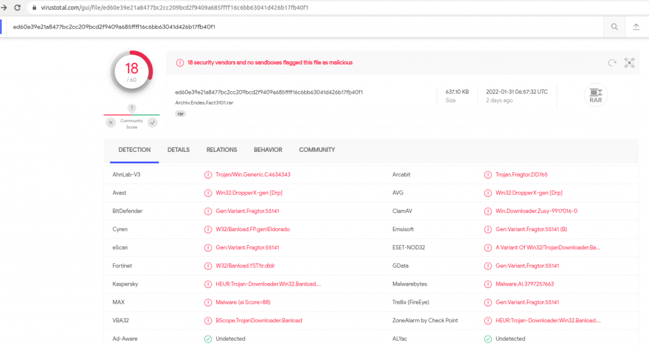
Task: Click the 18/60 detection score gauge
Action: (x=132, y=72)
